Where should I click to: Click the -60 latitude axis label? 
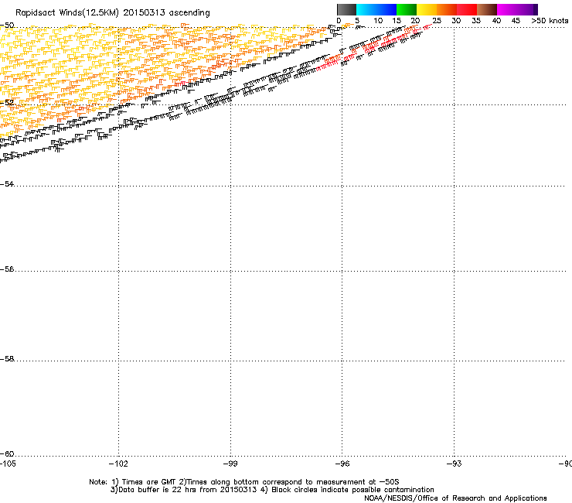pos(7,453)
